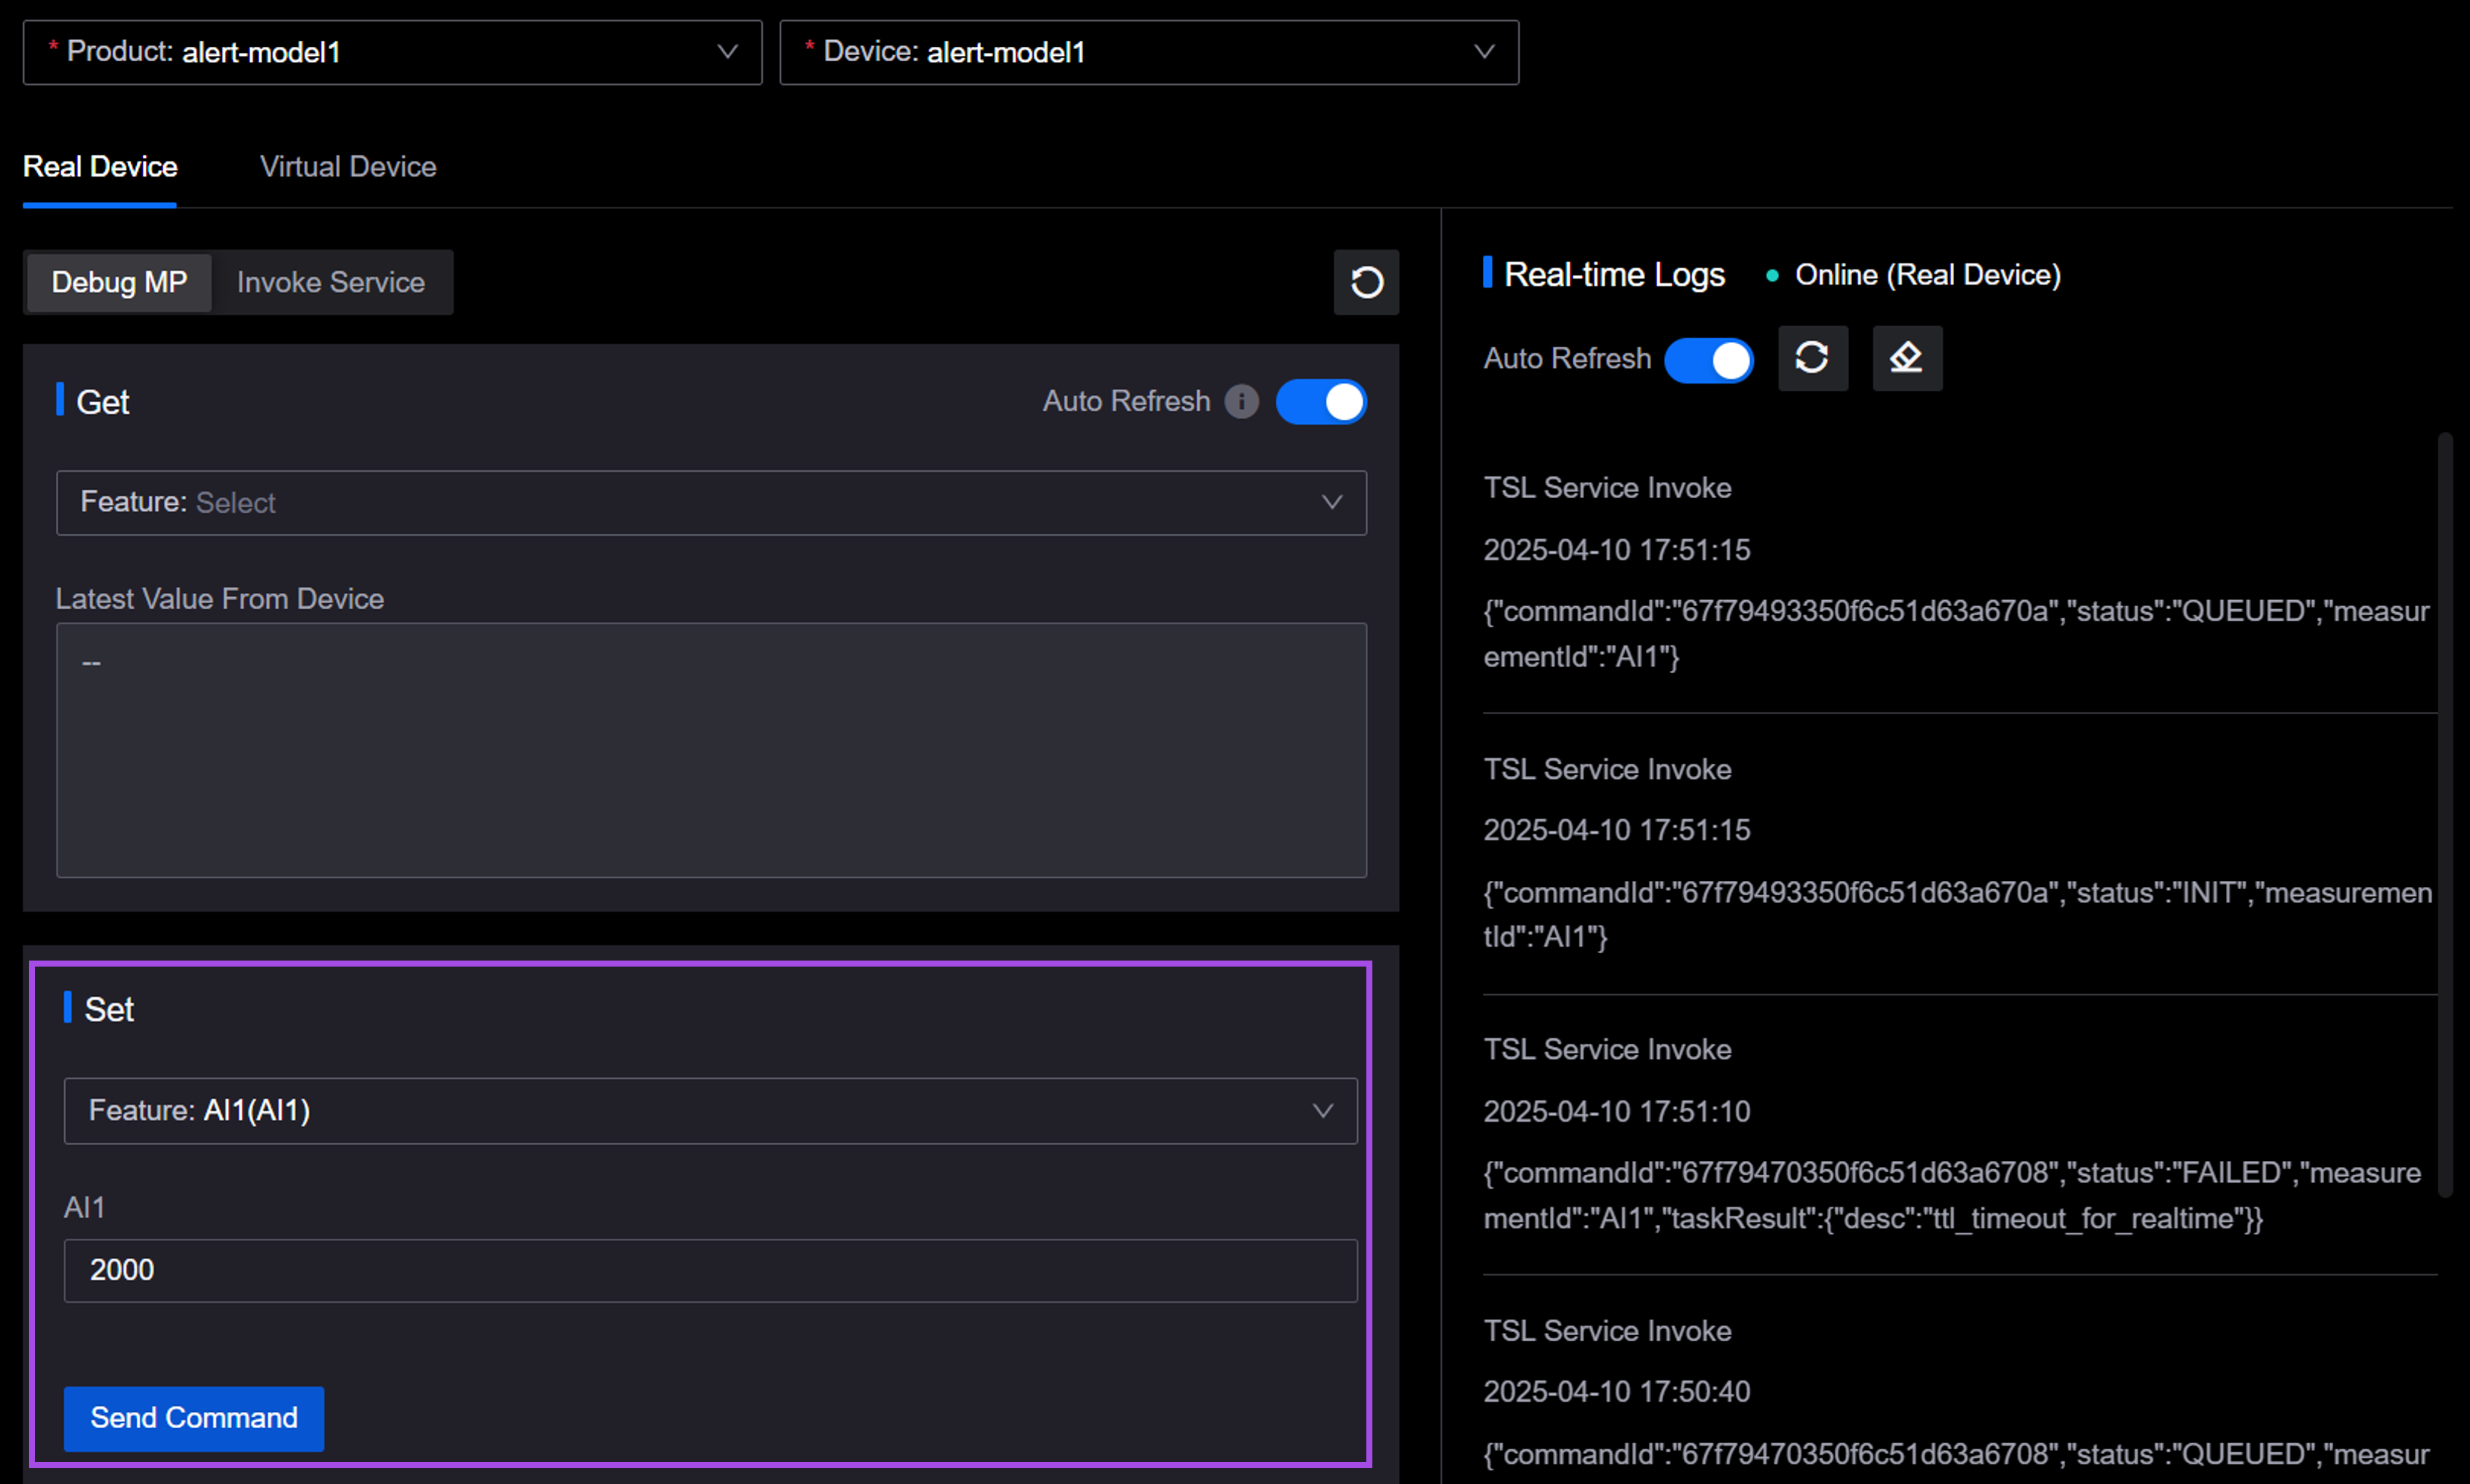Toggle Auto Refresh in Get section
Viewport: 2470px width, 1484px height.
tap(1321, 402)
